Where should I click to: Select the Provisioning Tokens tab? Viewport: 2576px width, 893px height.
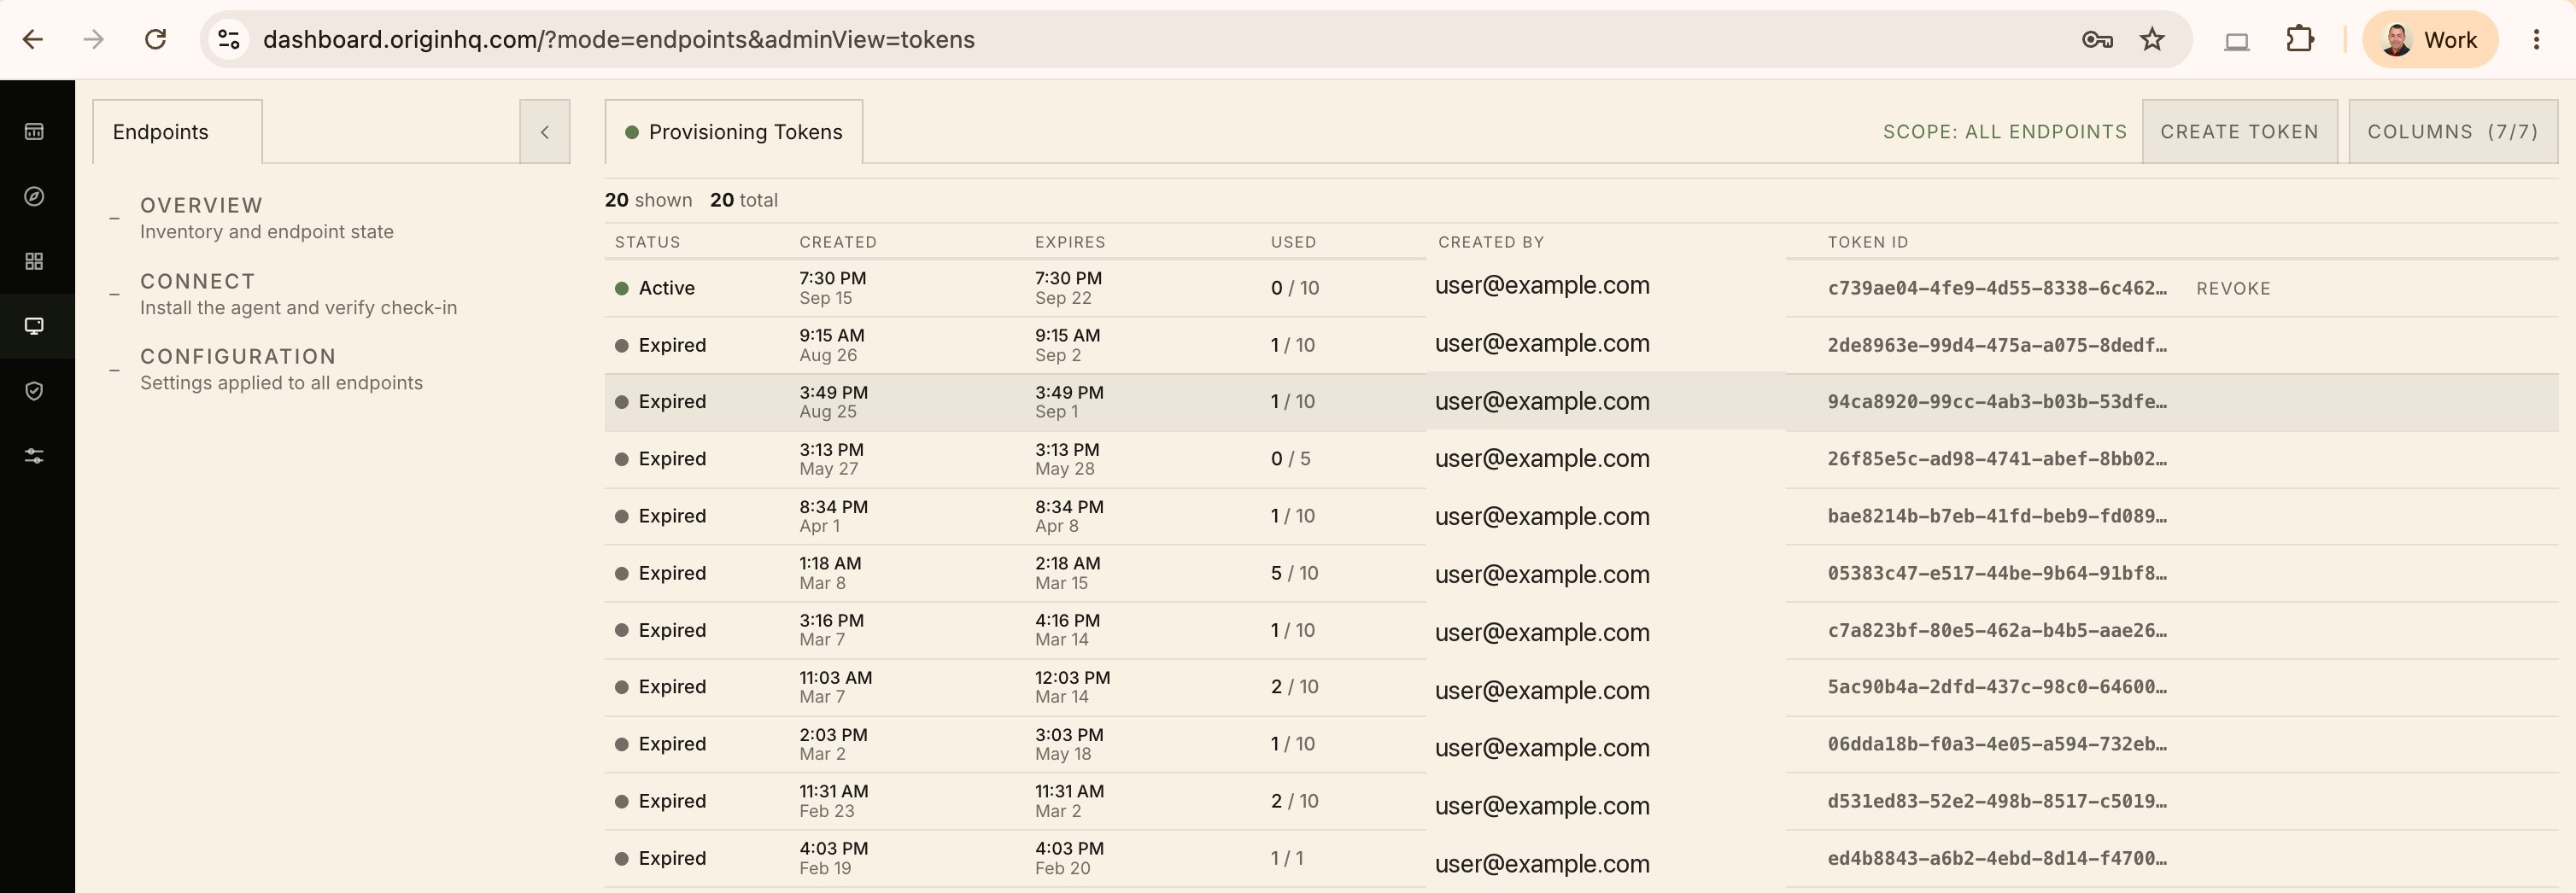coord(733,131)
